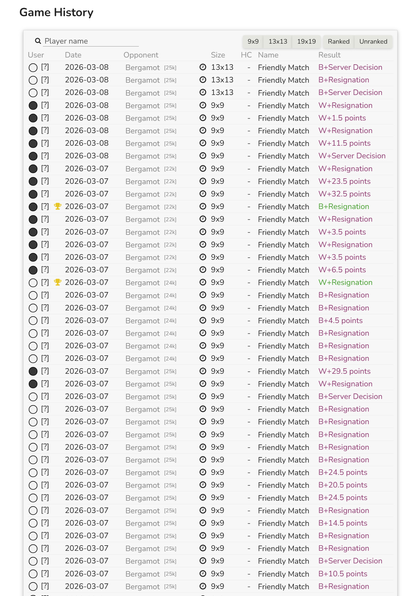The image size is (413, 596).
Task: Click white stone icon in B+4.5 points row
Action: [x=33, y=321]
